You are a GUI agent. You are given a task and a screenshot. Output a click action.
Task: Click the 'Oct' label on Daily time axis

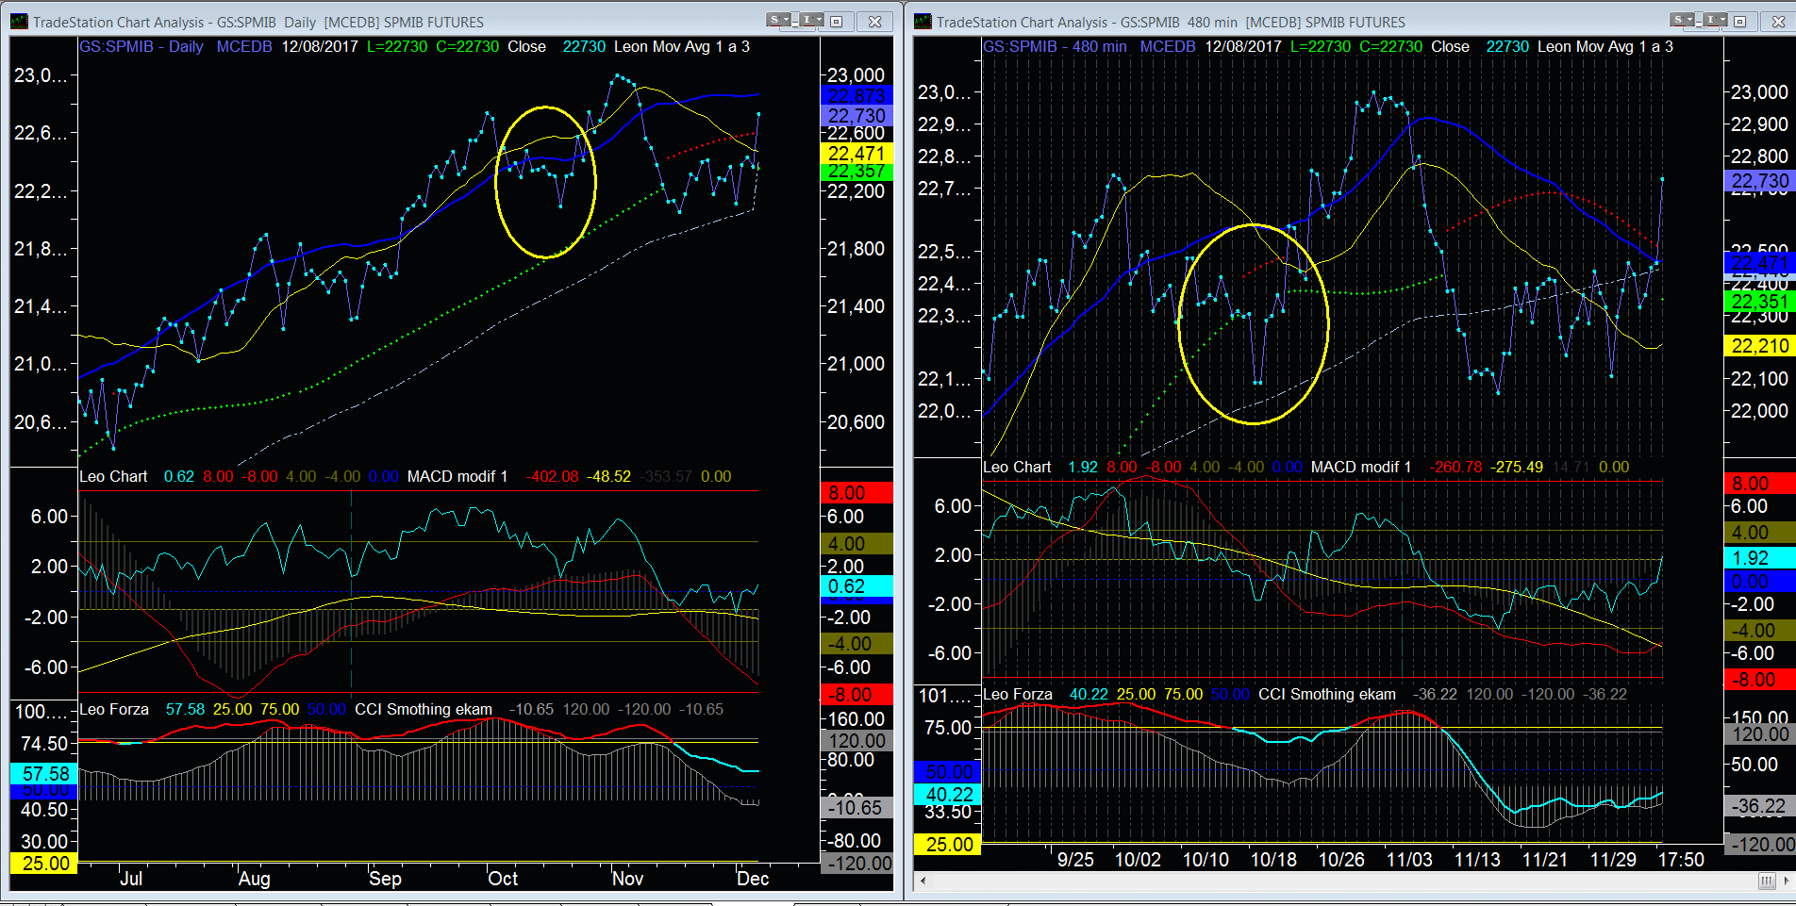click(x=503, y=879)
